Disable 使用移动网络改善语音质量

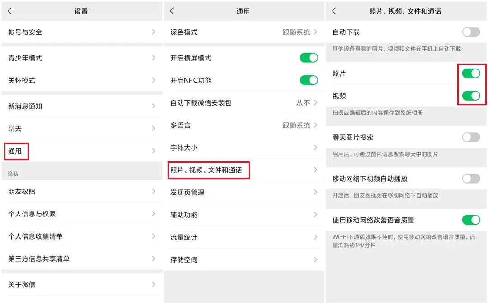point(471,220)
